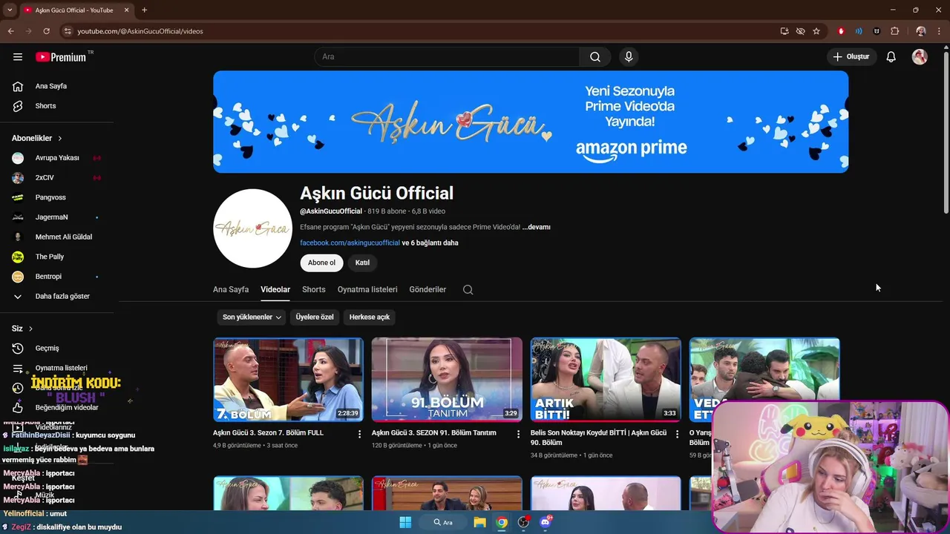Image resolution: width=950 pixels, height=534 pixels.
Task: Submit search with the magnifier button
Action: click(595, 56)
